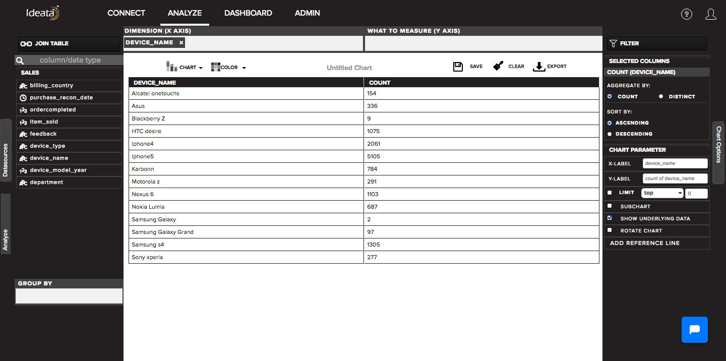Click the FILTER button
This screenshot has height=361, width=726.
pyautogui.click(x=656, y=44)
